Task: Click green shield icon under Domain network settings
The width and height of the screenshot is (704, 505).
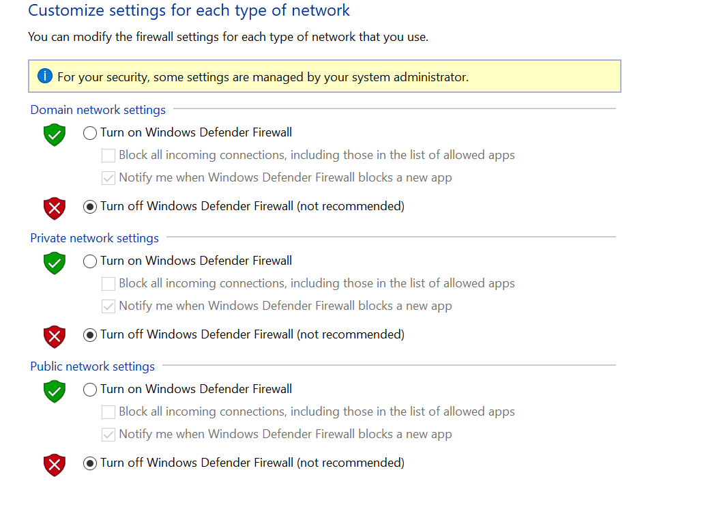Action: click(x=55, y=134)
